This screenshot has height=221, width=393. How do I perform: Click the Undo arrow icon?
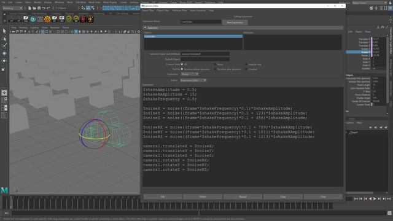[x=44, y=8]
